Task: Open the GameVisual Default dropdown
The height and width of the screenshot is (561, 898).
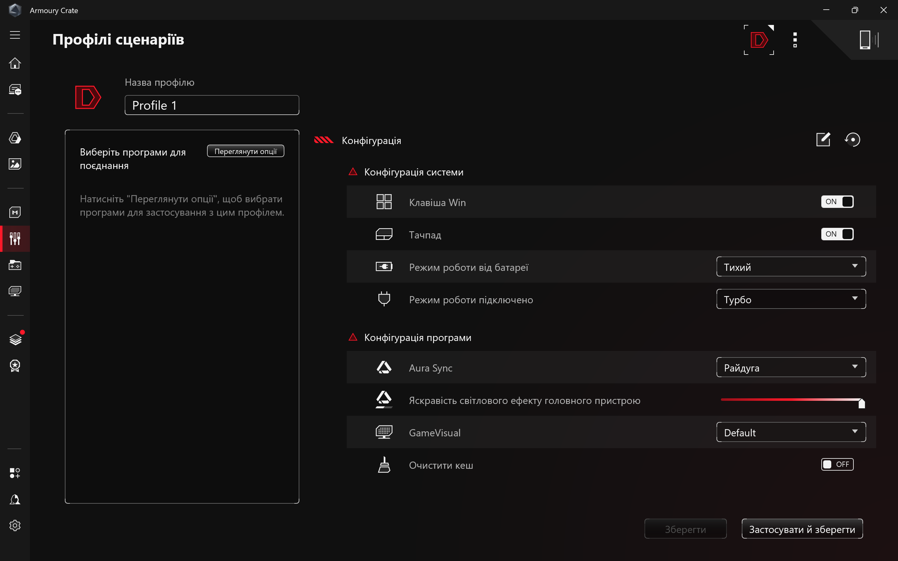Action: (791, 432)
